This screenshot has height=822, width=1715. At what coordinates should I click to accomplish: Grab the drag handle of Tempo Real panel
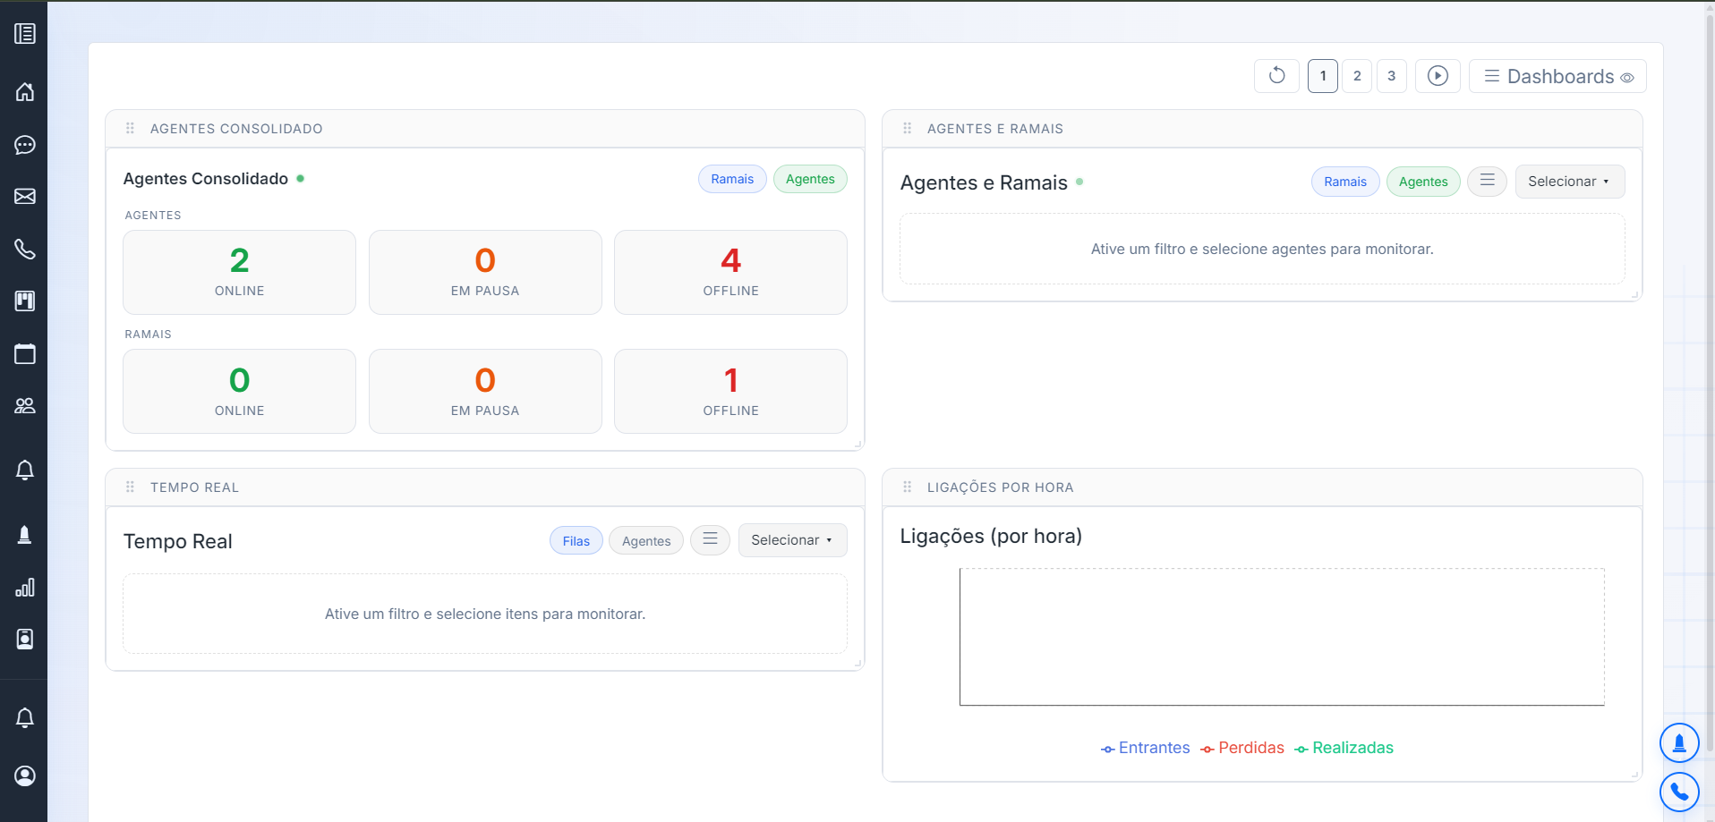130,487
